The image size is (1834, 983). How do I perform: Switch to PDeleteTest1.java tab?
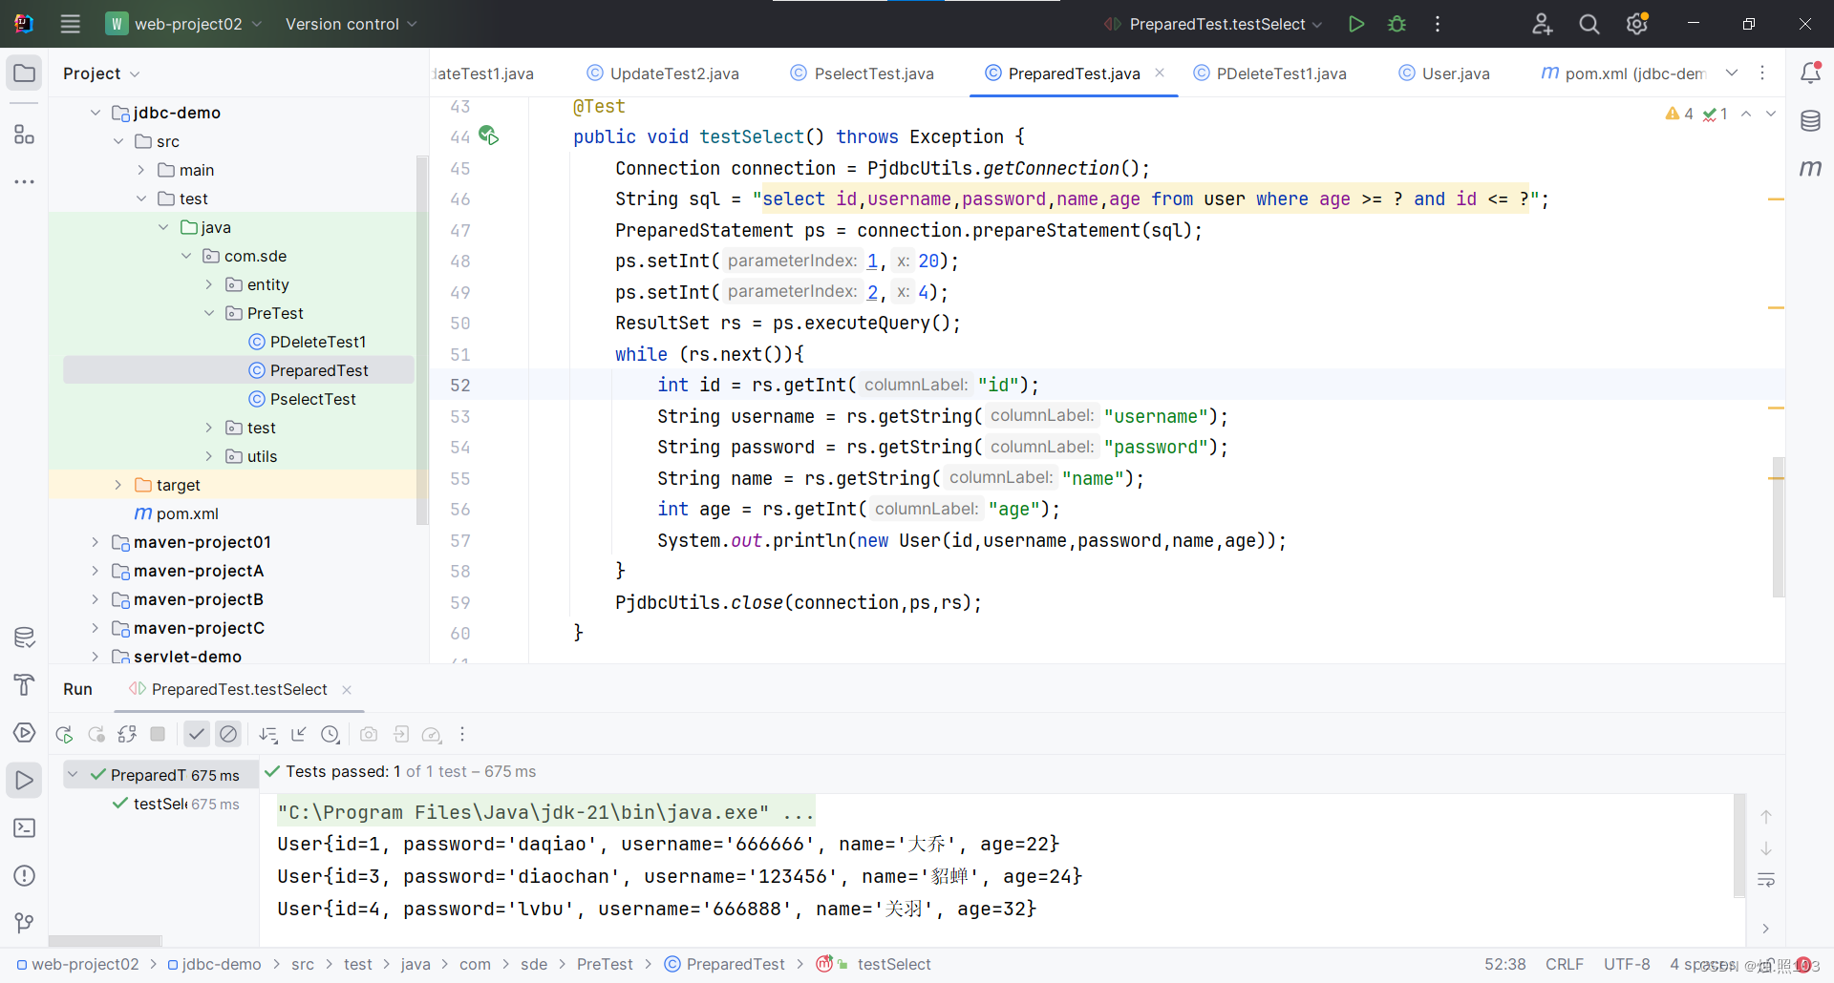click(x=1270, y=73)
